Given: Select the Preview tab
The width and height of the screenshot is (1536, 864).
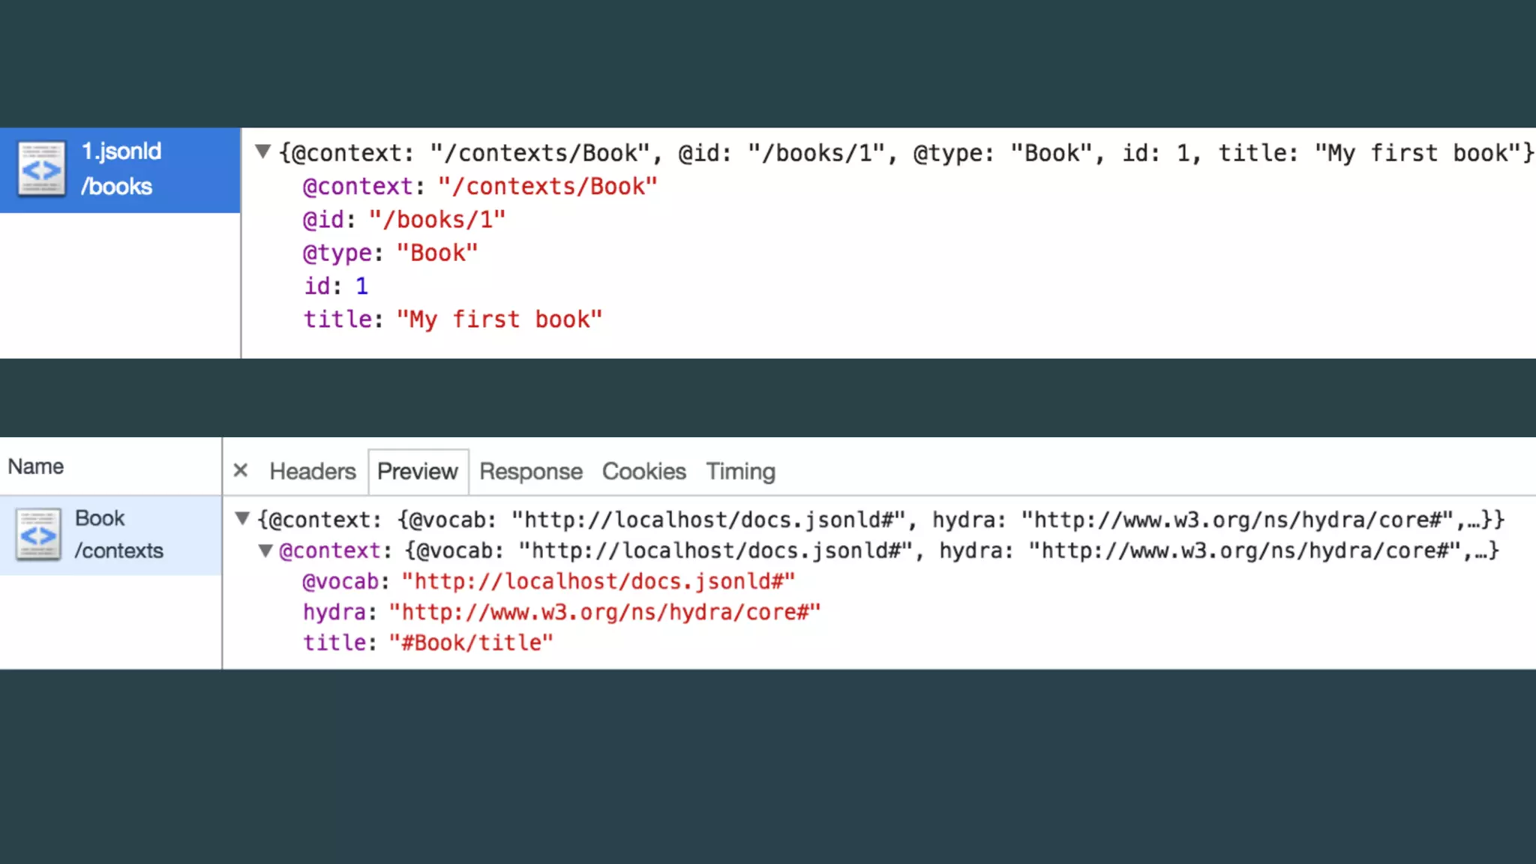Looking at the screenshot, I should [x=417, y=471].
